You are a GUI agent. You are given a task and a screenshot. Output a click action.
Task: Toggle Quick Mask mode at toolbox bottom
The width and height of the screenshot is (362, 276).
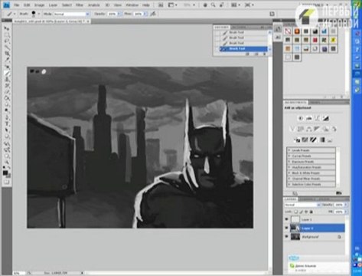pyautogui.click(x=7, y=182)
